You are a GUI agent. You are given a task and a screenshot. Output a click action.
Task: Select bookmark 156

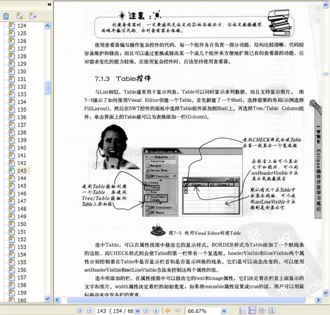tap(21, 270)
